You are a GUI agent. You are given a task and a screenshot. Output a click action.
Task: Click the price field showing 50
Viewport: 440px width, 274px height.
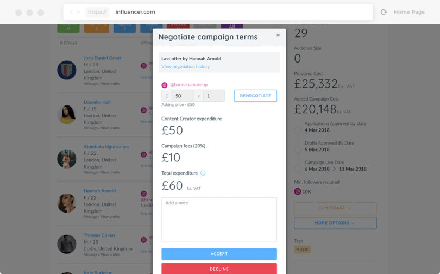pyautogui.click(x=183, y=96)
